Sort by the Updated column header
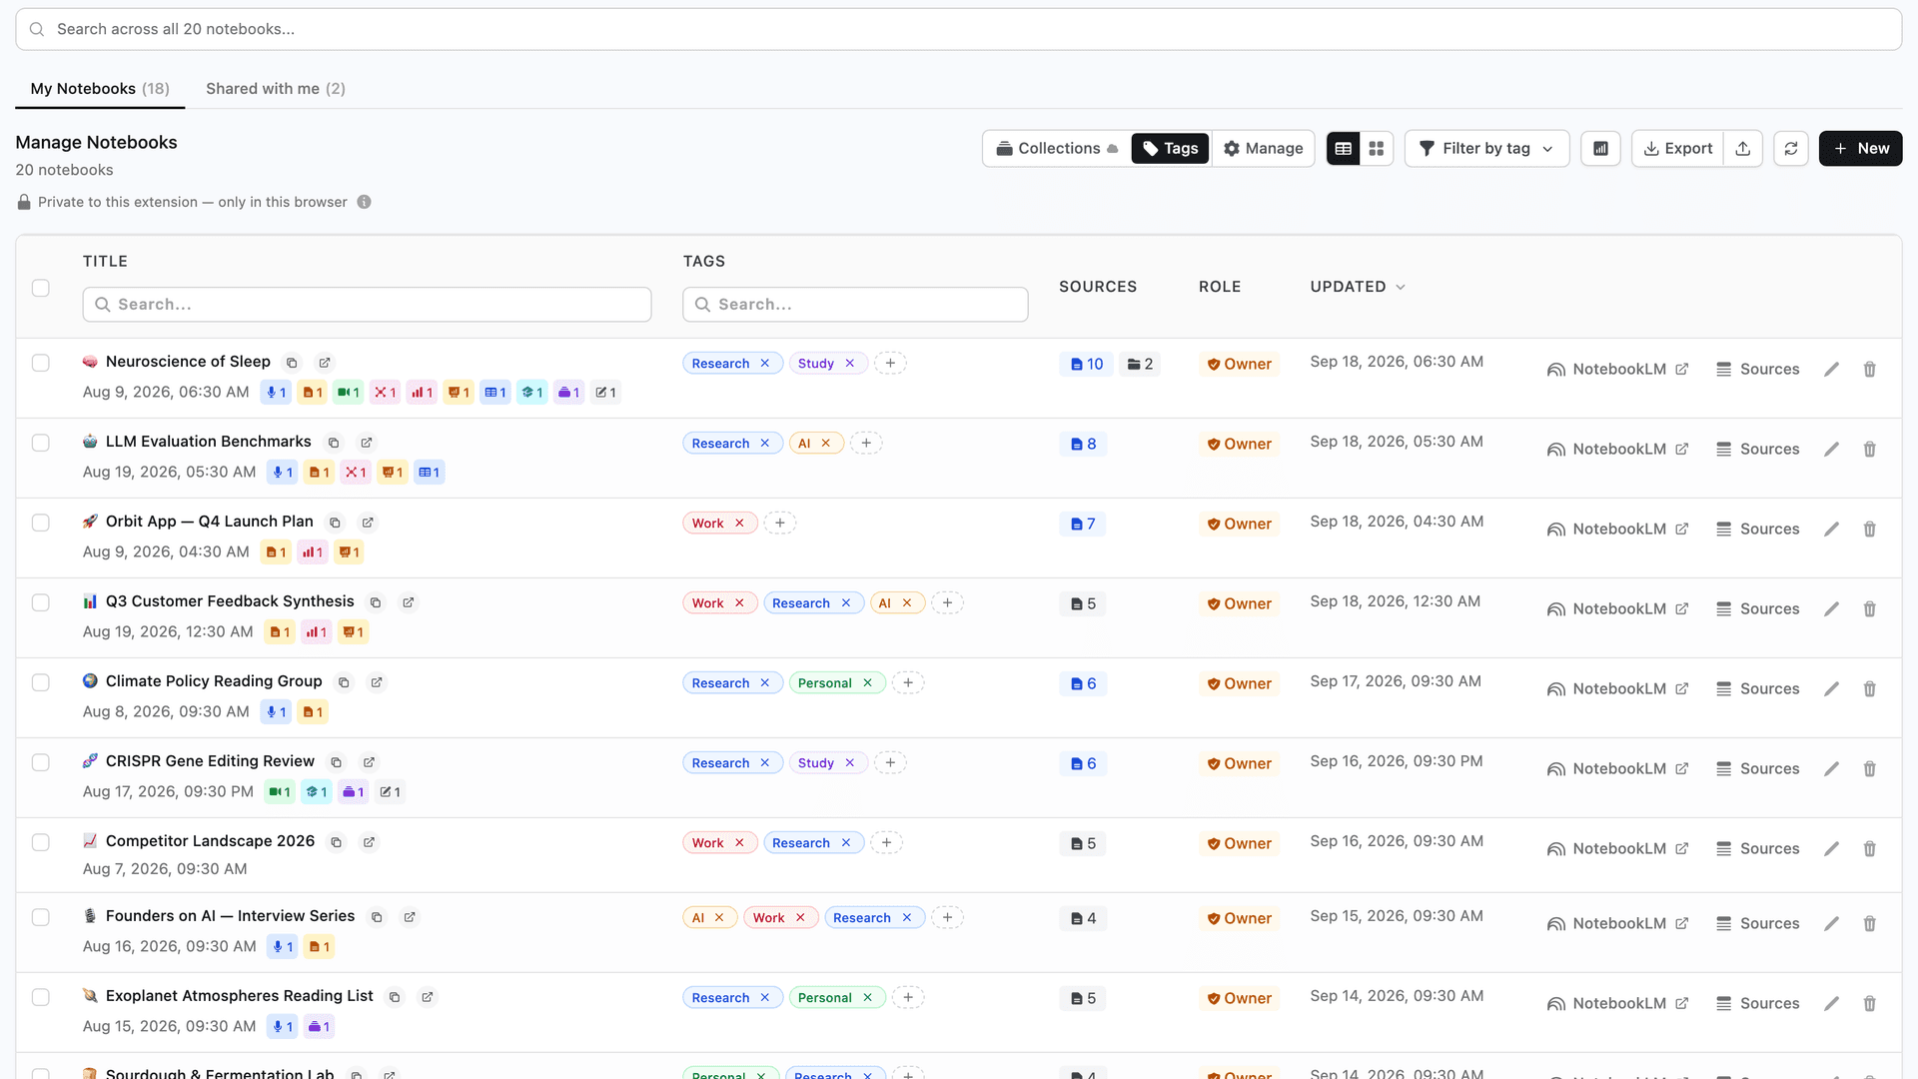This screenshot has height=1079, width=1918. (1358, 287)
